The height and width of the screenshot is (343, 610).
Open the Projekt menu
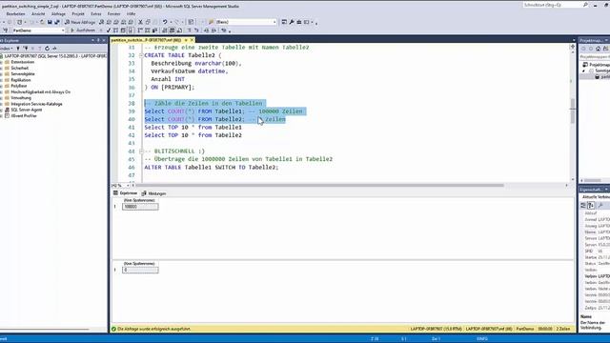tap(78, 14)
